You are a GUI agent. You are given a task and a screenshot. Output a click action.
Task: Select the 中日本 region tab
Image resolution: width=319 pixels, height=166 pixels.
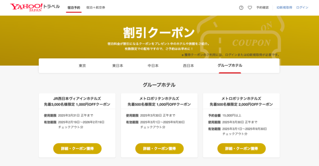(153, 66)
